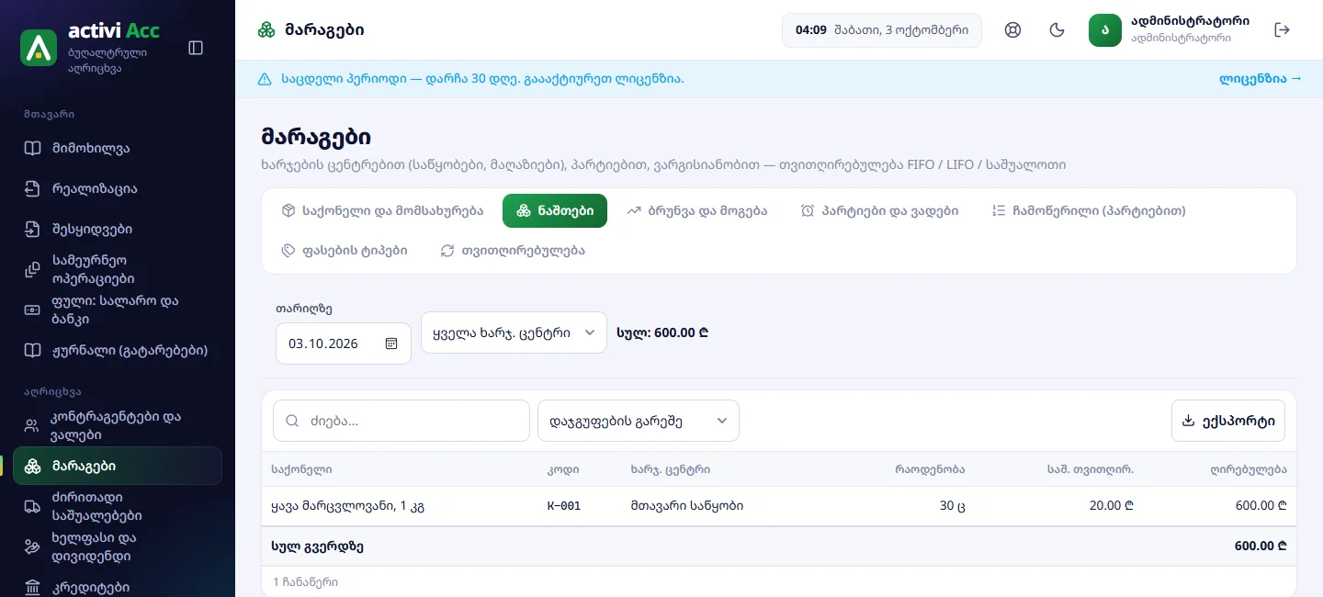Click the მარაგები icon in the page header
The height and width of the screenshot is (597, 1323).
[266, 30]
